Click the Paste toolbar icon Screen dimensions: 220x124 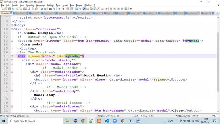pos(37,9)
